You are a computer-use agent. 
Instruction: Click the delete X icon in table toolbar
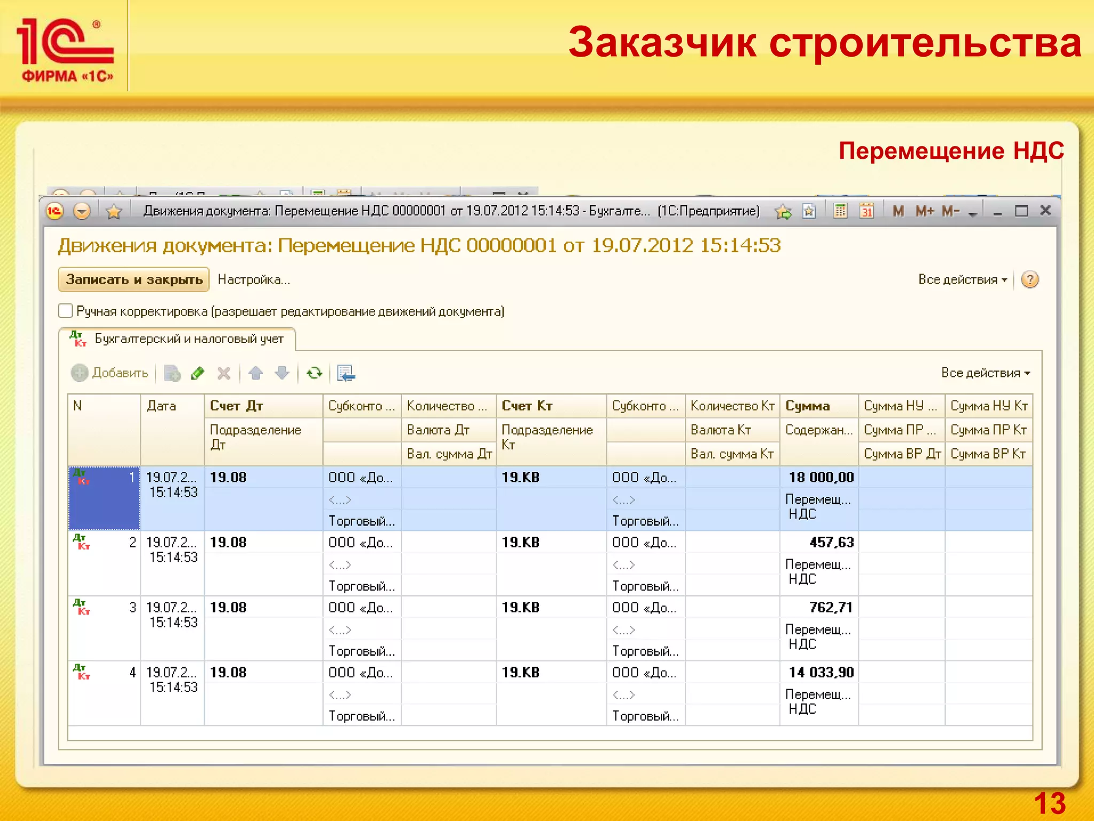click(x=224, y=373)
